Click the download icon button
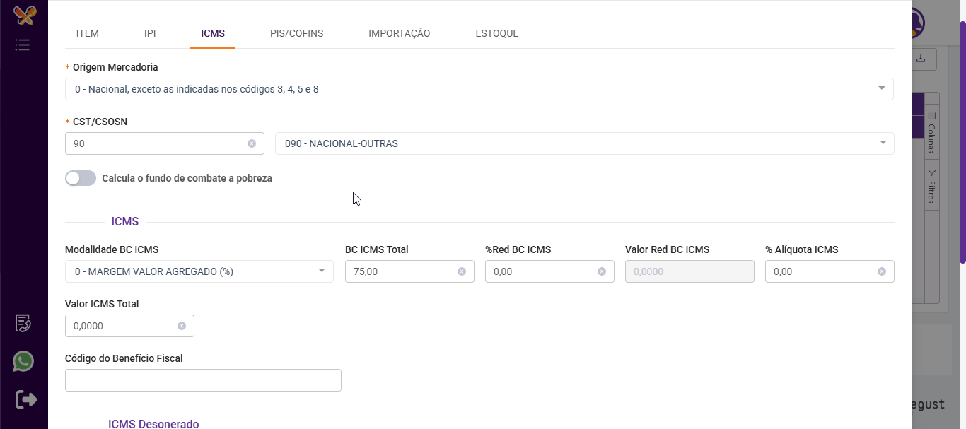The height and width of the screenshot is (429, 966). click(x=921, y=59)
